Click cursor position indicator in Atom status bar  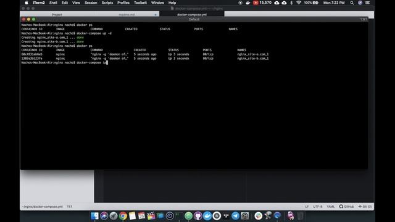(x=70, y=207)
